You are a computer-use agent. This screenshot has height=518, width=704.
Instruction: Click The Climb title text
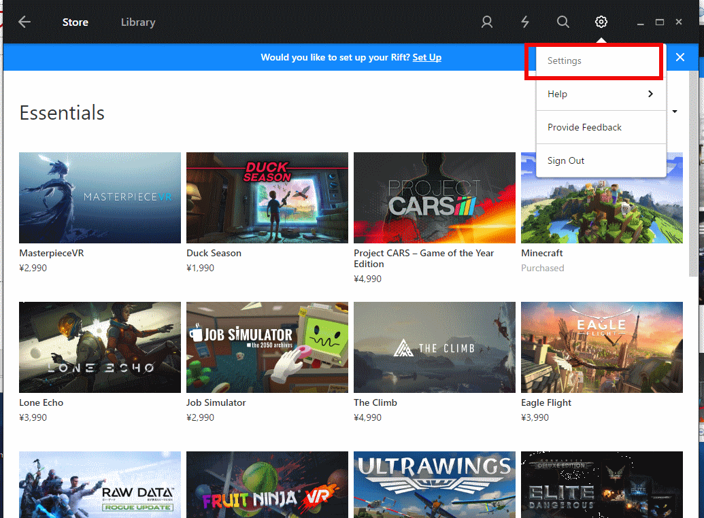375,402
